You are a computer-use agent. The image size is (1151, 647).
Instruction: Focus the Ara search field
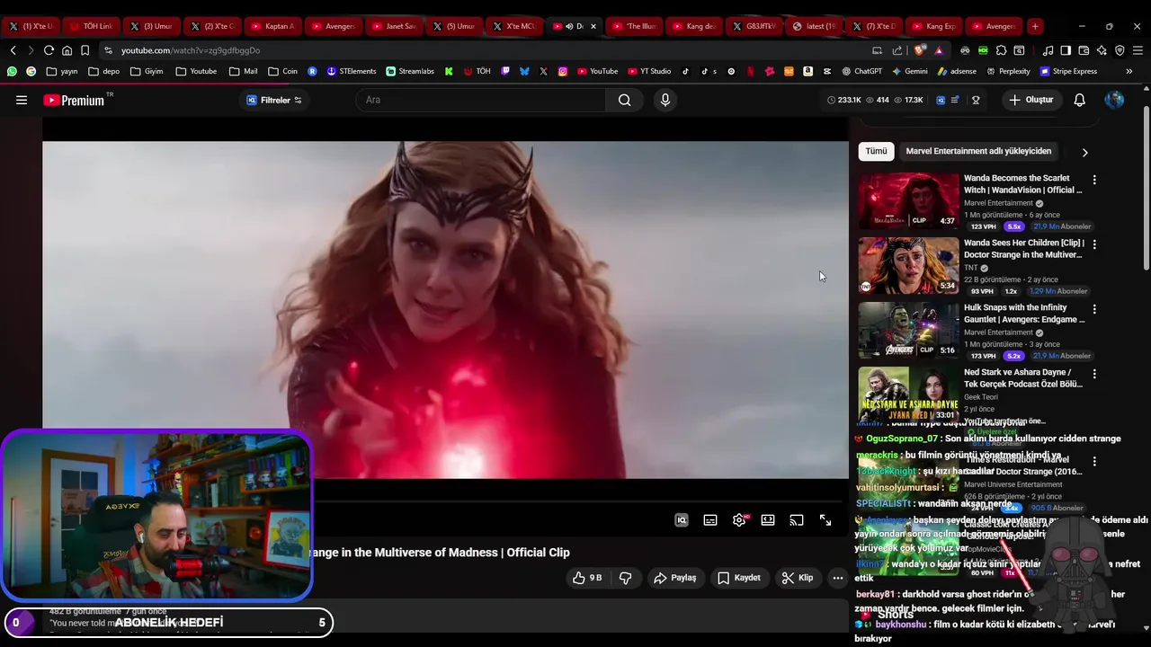pos(481,100)
